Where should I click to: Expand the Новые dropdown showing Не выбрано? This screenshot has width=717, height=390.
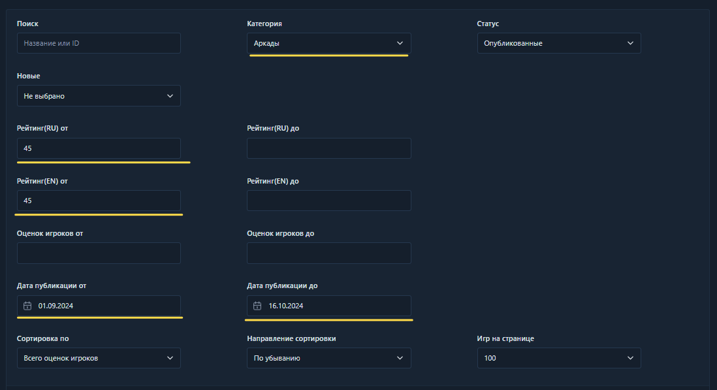[x=99, y=96]
